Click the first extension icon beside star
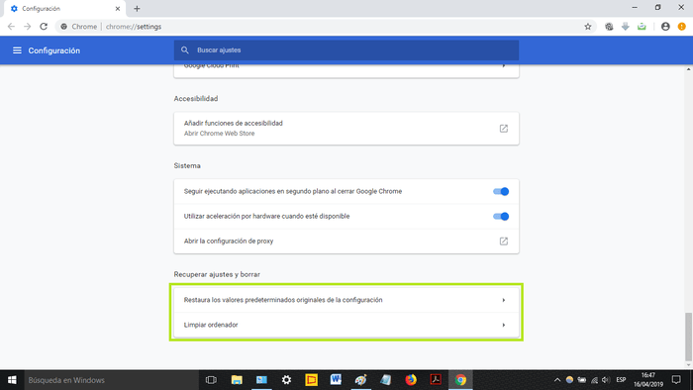This screenshot has height=390, width=693. [609, 27]
